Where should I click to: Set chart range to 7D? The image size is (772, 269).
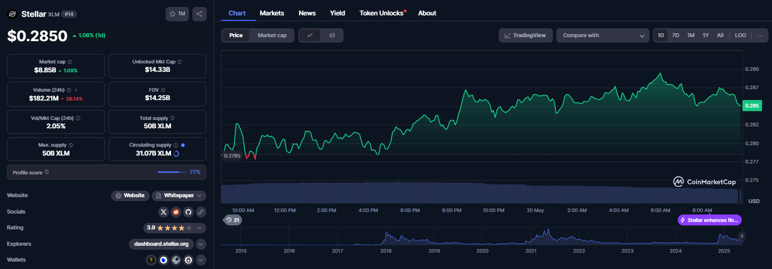coord(676,35)
